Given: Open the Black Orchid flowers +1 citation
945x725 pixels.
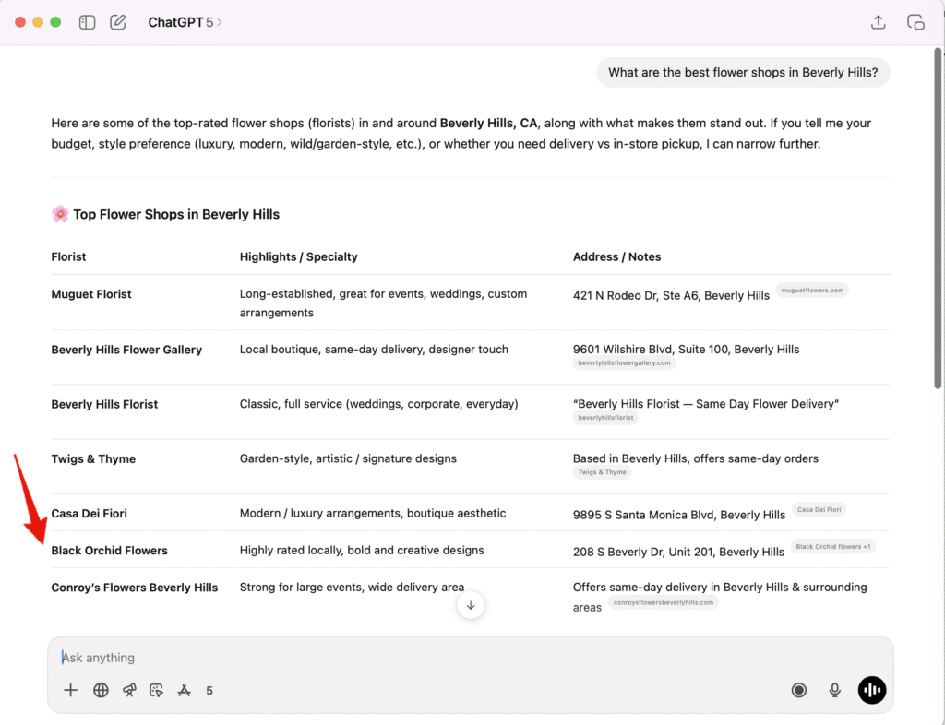Looking at the screenshot, I should (833, 546).
